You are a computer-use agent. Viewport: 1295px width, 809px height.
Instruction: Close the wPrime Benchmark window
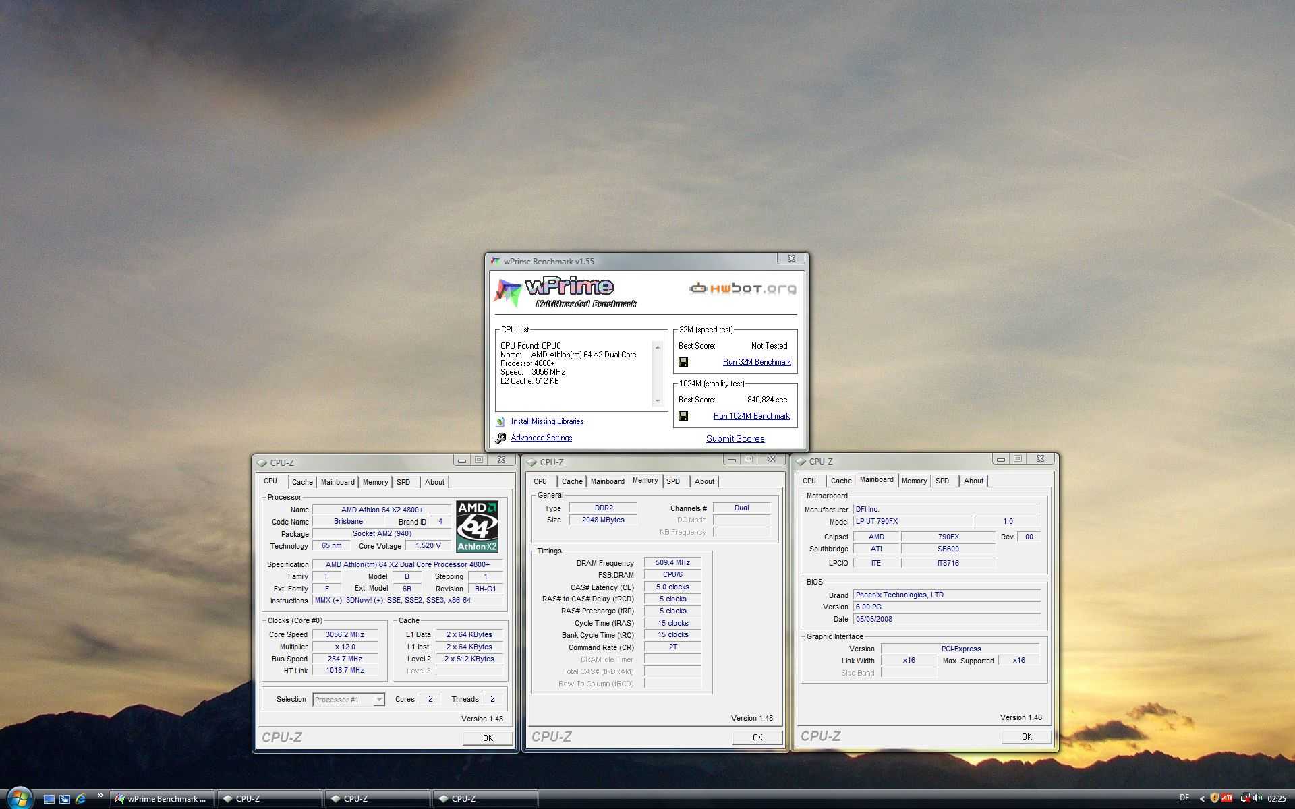(x=791, y=258)
